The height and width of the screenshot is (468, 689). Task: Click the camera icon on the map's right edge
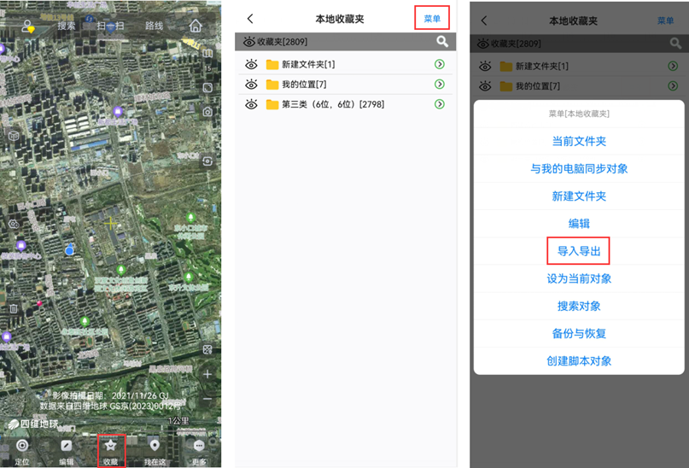pos(207,111)
